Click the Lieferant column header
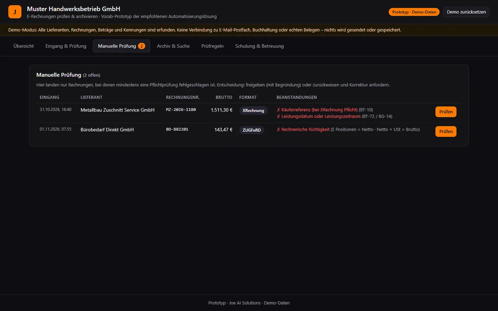Viewport: 498px width, 311px height. click(91, 97)
